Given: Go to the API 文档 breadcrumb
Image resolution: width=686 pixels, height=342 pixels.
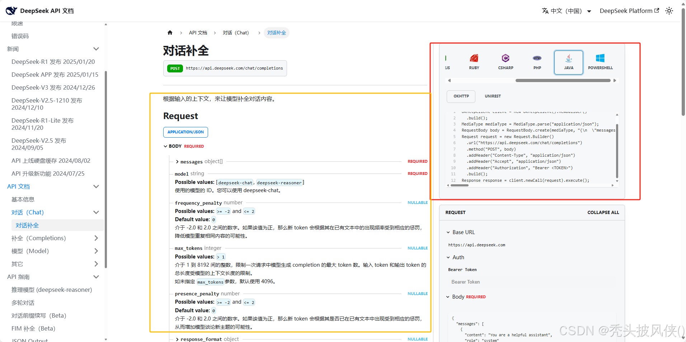Looking at the screenshot, I should (198, 33).
